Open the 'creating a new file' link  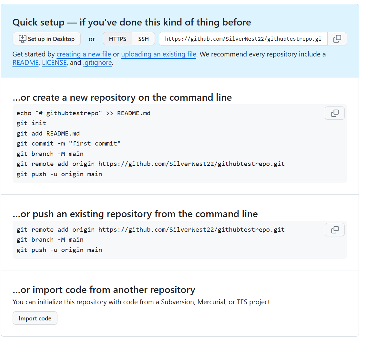click(x=84, y=54)
